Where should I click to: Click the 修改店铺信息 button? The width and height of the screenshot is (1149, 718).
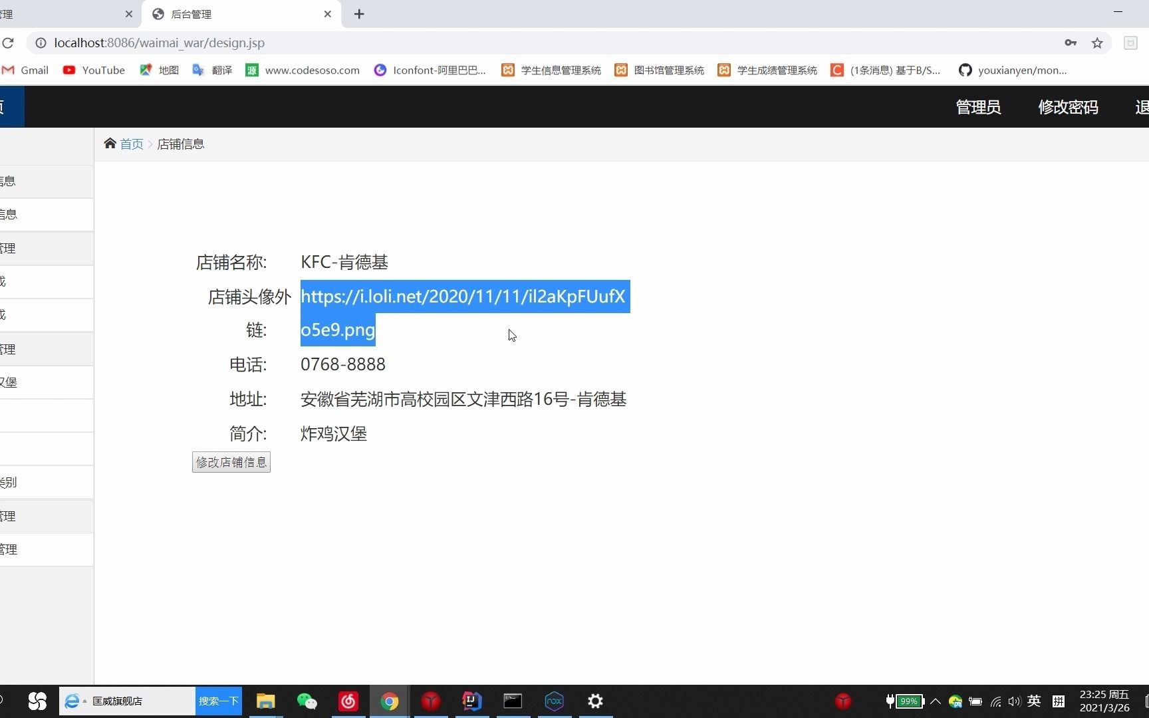(231, 462)
